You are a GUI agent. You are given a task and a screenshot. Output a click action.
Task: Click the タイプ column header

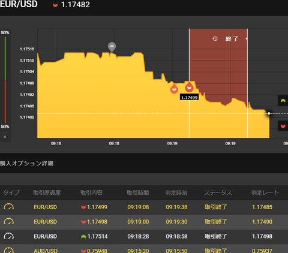point(11,192)
